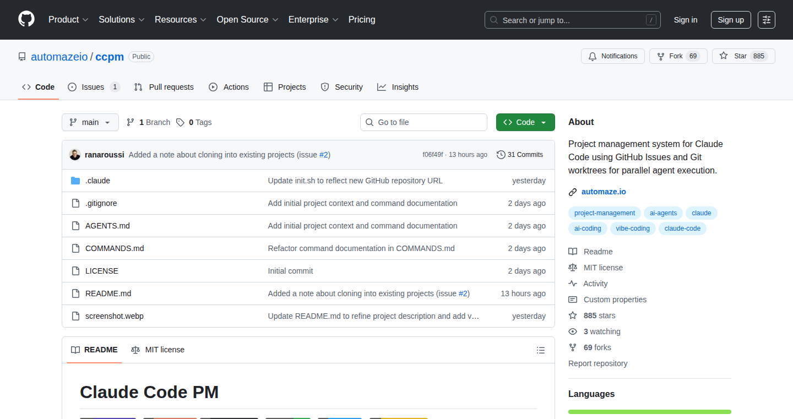
Task: Click the claude-code topic tag
Action: (x=682, y=228)
